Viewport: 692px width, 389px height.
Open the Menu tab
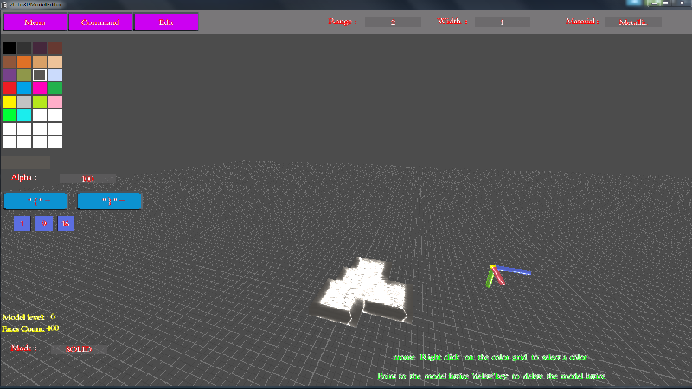35,22
